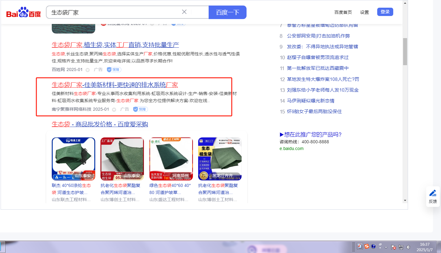
Task: Click 想在此推广您的产品吗? promotion link
Action: (311, 135)
